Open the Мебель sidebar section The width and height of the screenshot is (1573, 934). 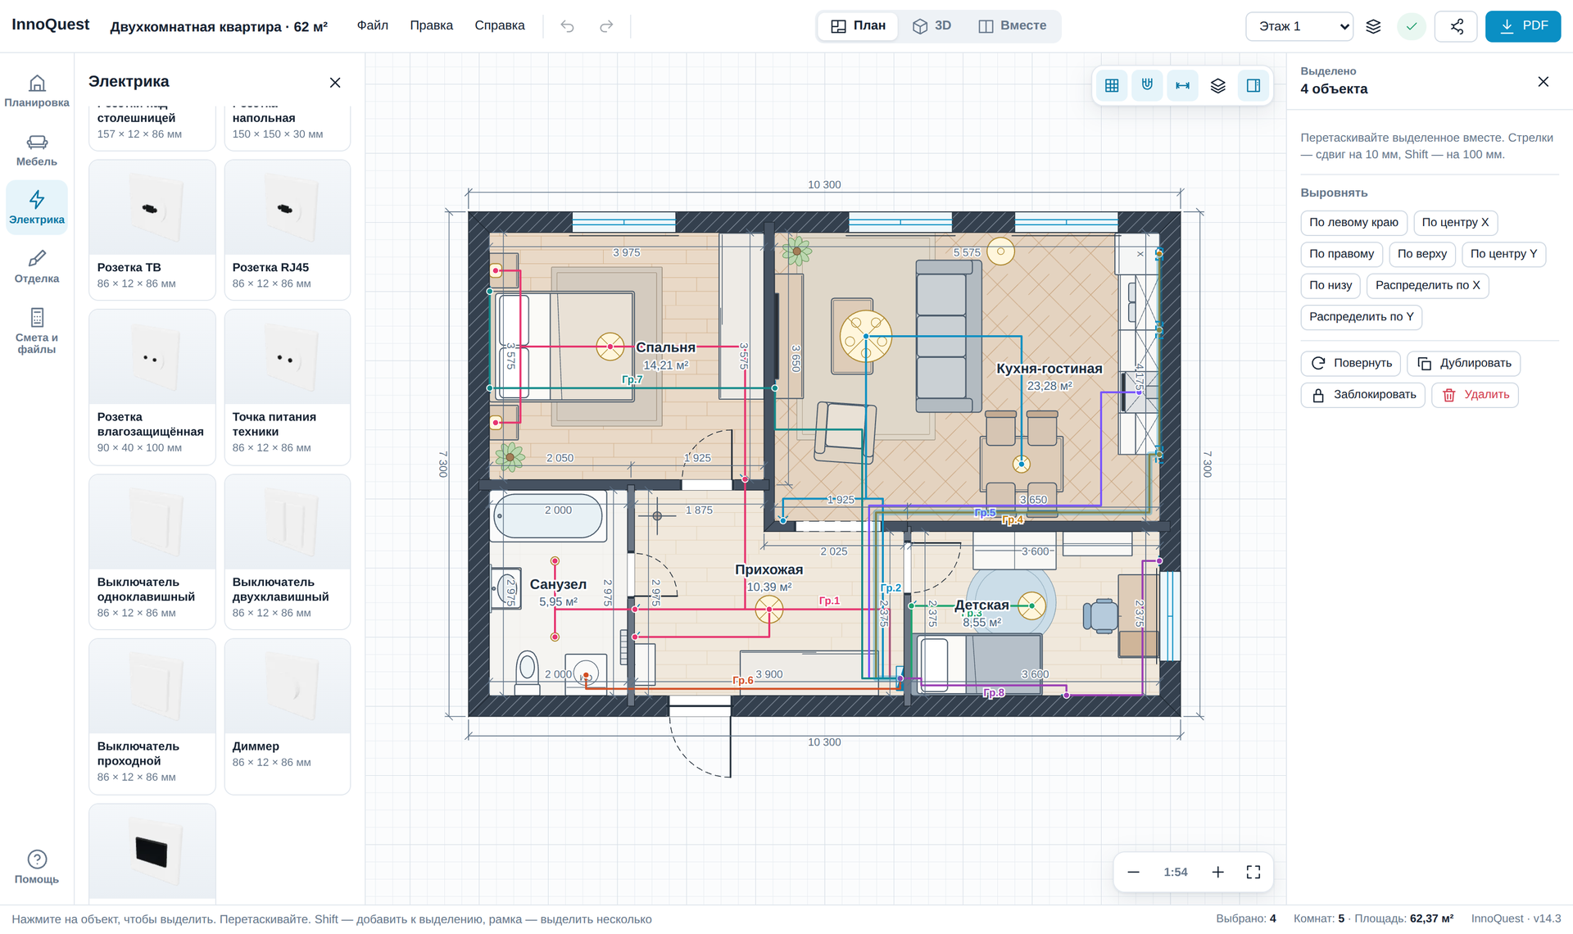37,150
